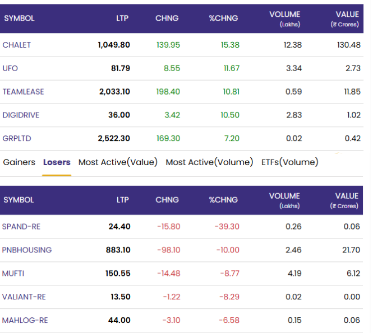373x333 pixels.
Task: Click DIGIDRIVE's percent change 10.50
Action: (x=230, y=115)
